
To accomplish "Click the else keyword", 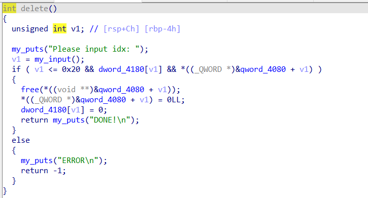I will (x=21, y=140).
